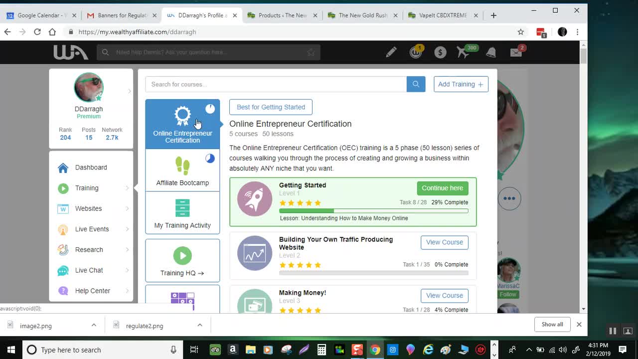Viewport: 638px width, 359px height.
Task: Open My Training Activity tab
Action: point(182,213)
